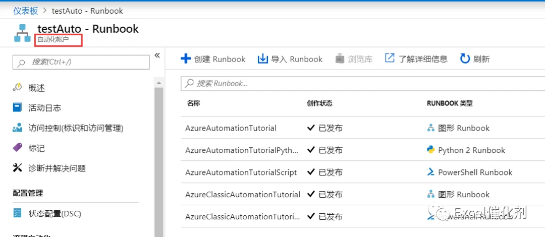The height and width of the screenshot is (237, 545).
Task: Click the testAuto - Runbook breadcrumb
Action: [x=87, y=11]
